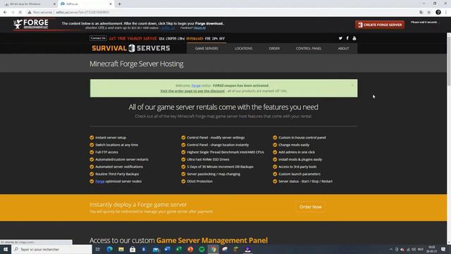Open Microsoft Store from the taskbar
Viewport: 451px width, 254px height.
pos(132,249)
